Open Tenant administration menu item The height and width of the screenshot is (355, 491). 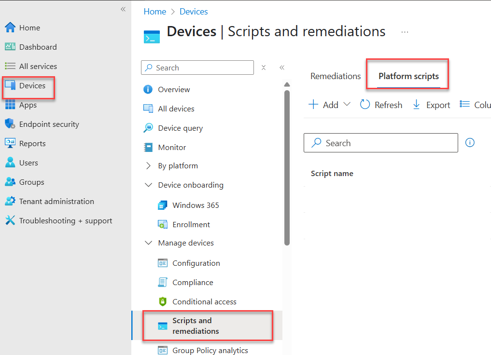tap(56, 201)
